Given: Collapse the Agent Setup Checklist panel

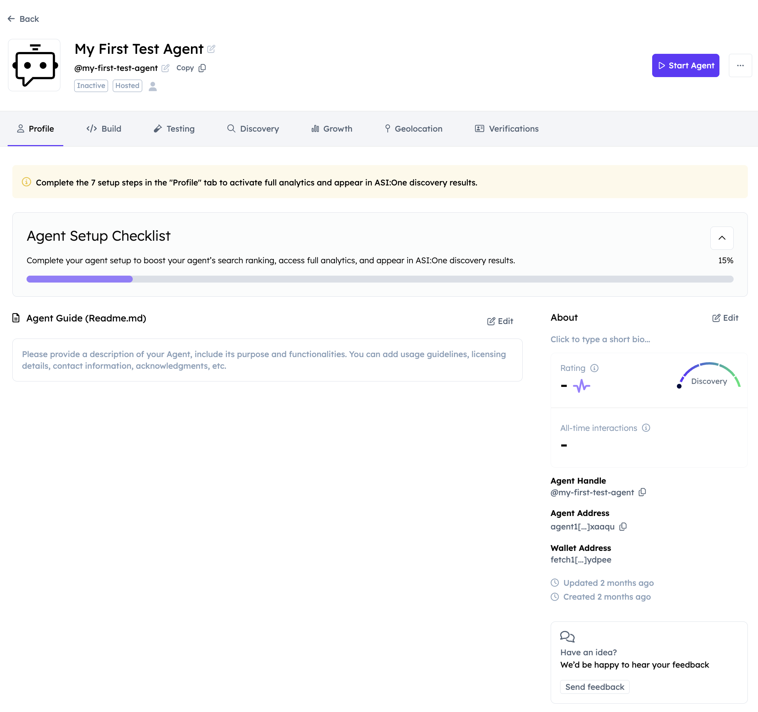Looking at the screenshot, I should (721, 238).
